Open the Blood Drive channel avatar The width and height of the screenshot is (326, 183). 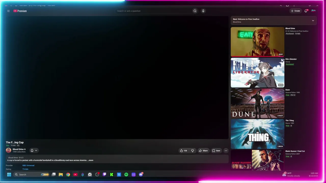click(9, 150)
